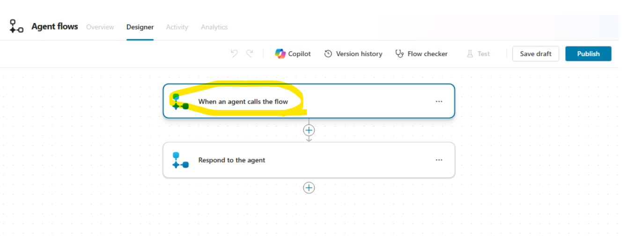Viewport: 635px width, 242px height.
Task: Click the redo arrow icon
Action: (250, 54)
